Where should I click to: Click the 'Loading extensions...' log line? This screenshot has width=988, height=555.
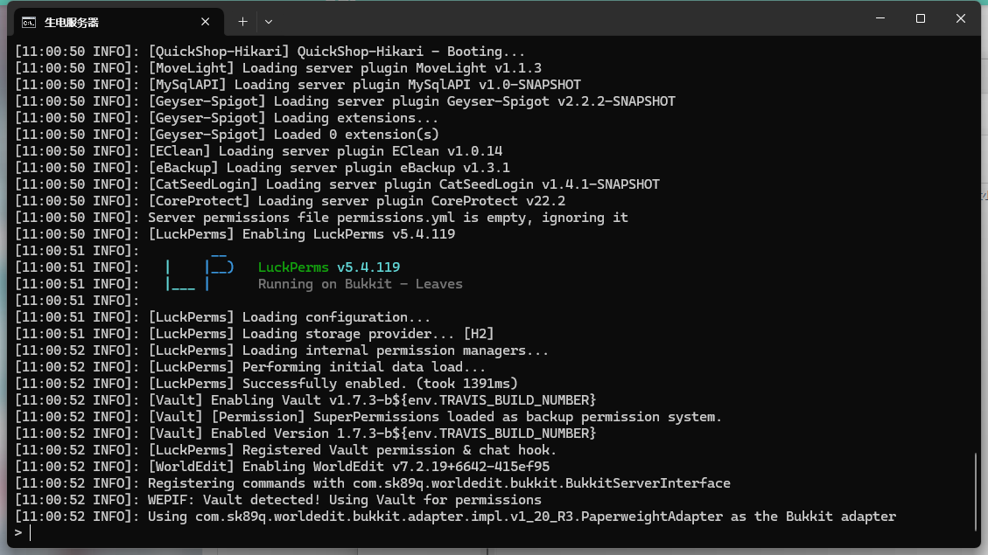tap(226, 118)
